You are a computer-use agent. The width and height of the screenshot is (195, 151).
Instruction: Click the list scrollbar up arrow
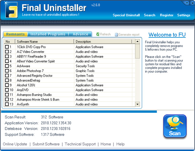pyautogui.click(x=138, y=42)
